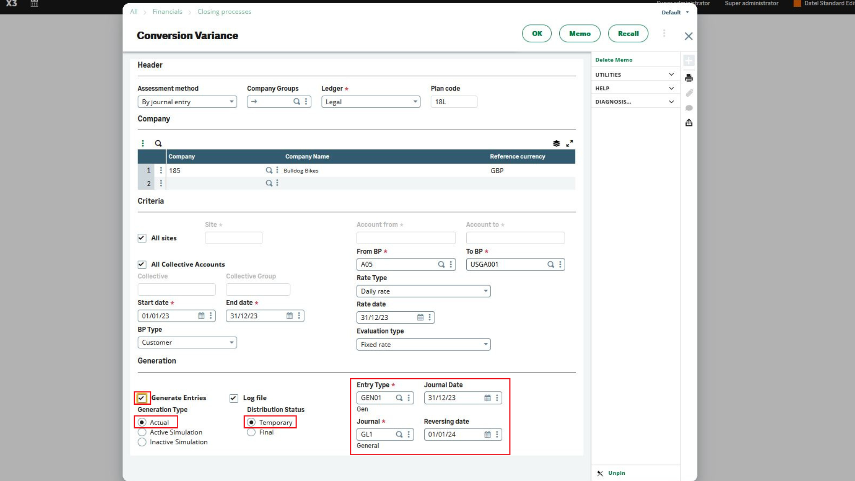
Task: Select Actual generation type
Action: [x=142, y=422]
